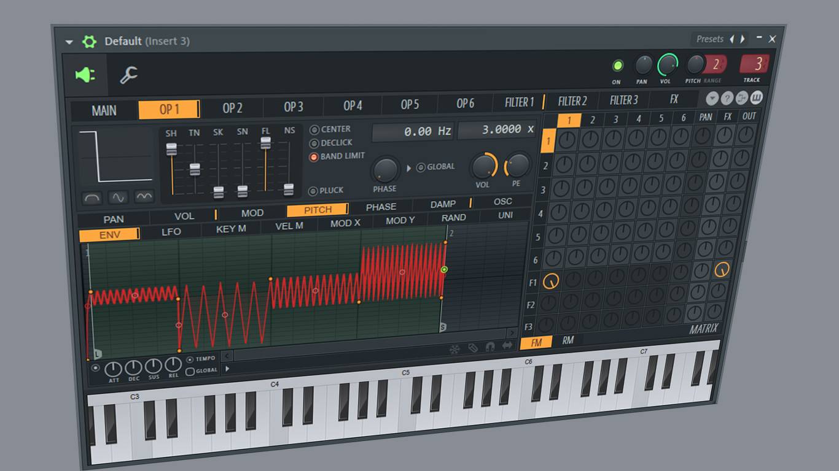Toggle the magnet snap icon under the envelope
839x471 pixels.
click(490, 347)
